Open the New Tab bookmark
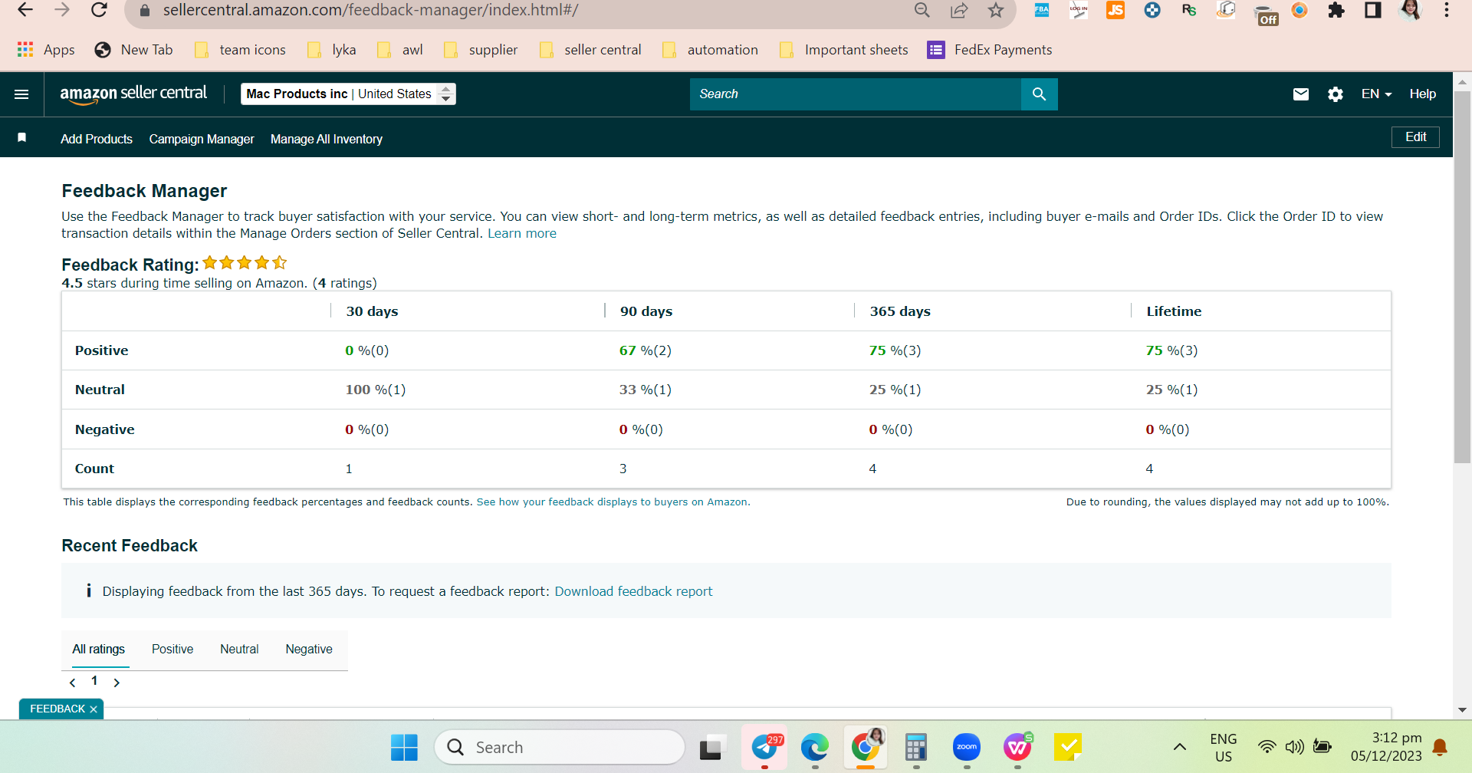 (x=134, y=50)
